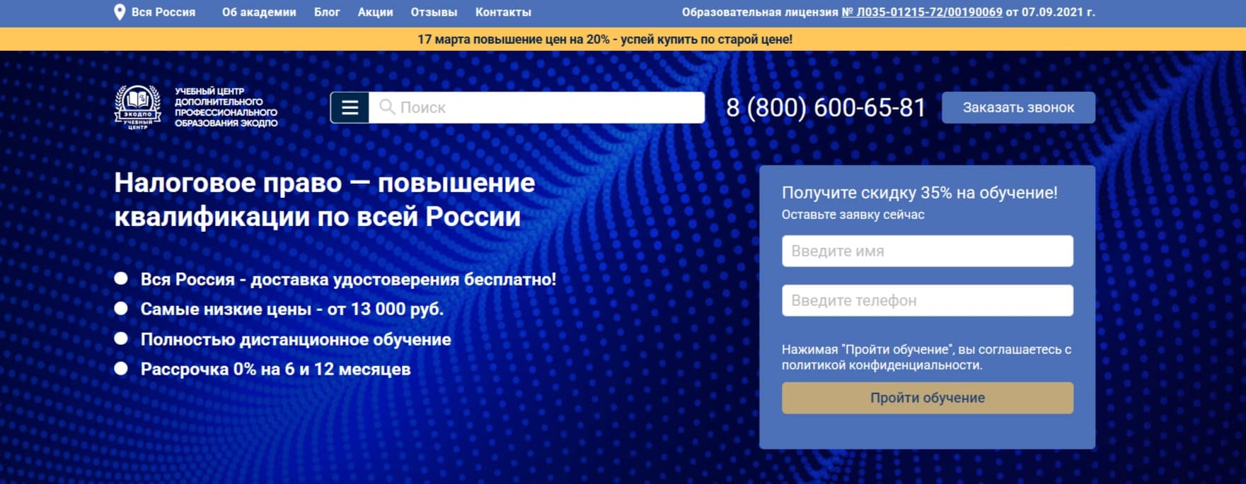Open the Контакты page
The image size is (1246, 484).
tap(503, 12)
